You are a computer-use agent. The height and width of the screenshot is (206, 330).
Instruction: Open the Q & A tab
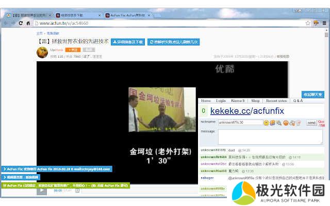(298, 101)
